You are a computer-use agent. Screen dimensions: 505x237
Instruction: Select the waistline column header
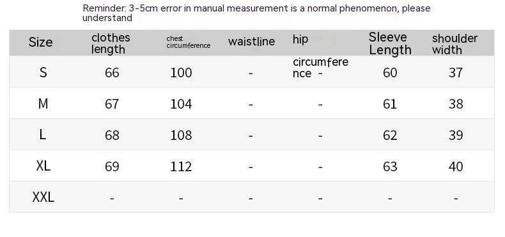click(251, 42)
